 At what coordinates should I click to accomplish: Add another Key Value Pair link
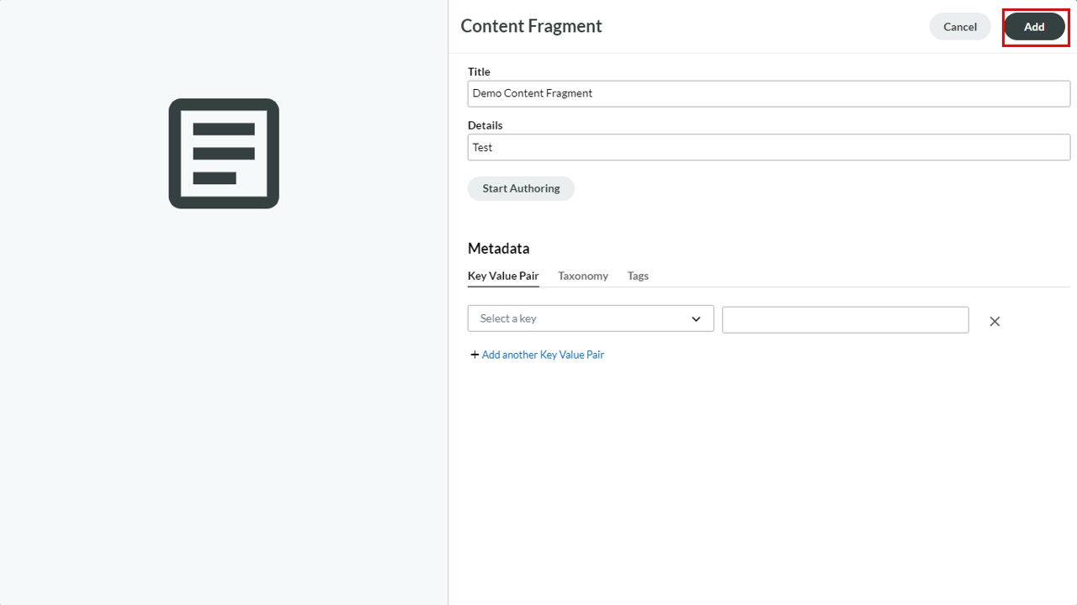coord(543,355)
